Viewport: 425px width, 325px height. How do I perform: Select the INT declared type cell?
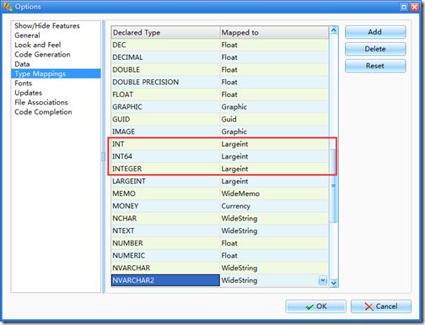pyautogui.click(x=165, y=144)
